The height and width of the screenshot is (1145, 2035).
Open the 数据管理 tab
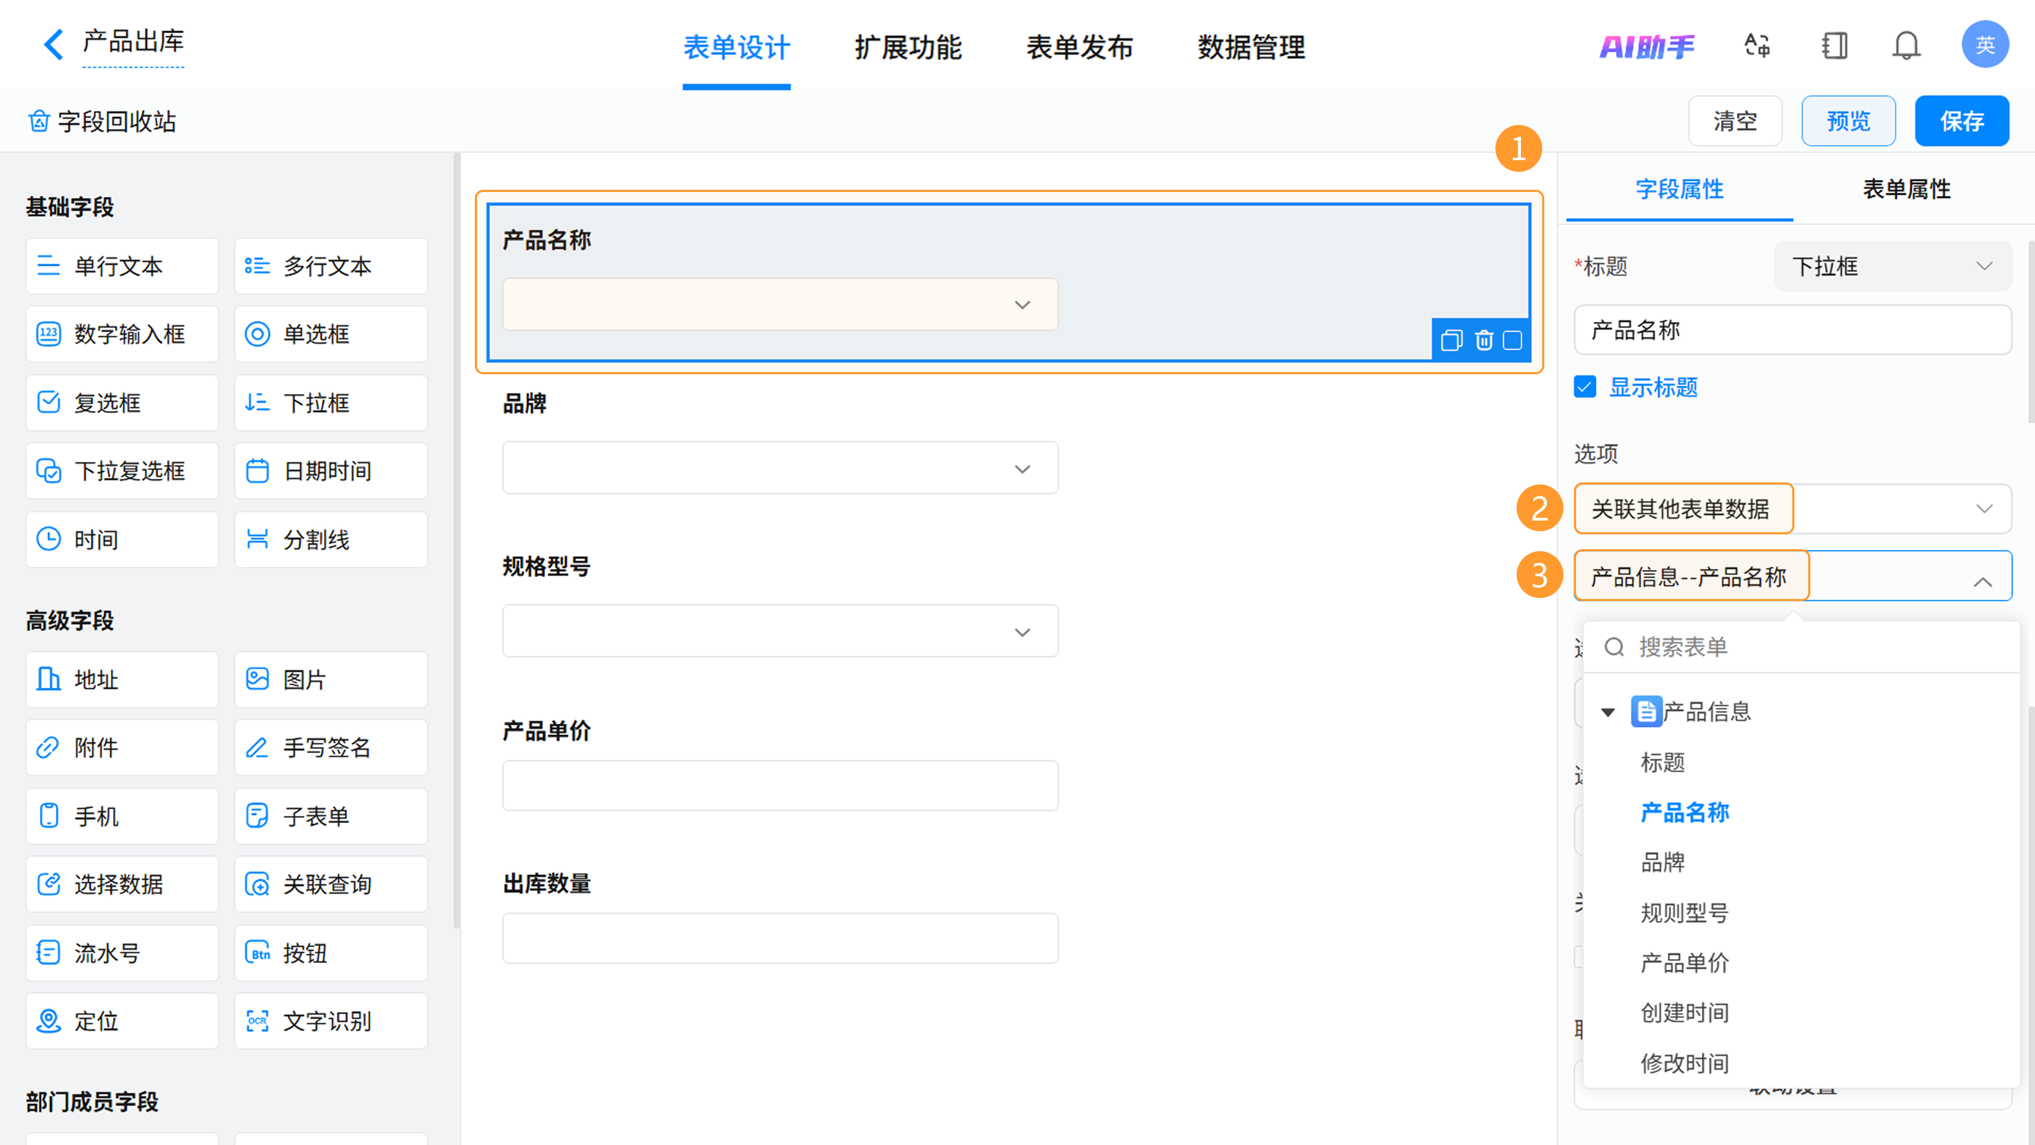click(x=1251, y=47)
